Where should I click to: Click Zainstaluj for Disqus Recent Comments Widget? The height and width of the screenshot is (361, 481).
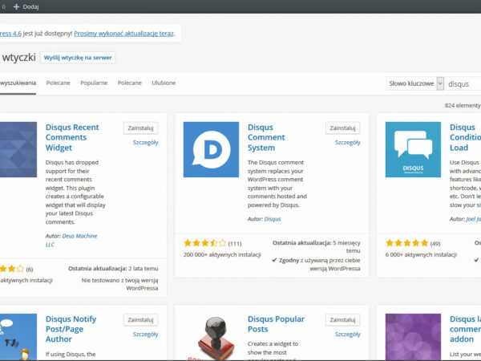(x=140, y=128)
